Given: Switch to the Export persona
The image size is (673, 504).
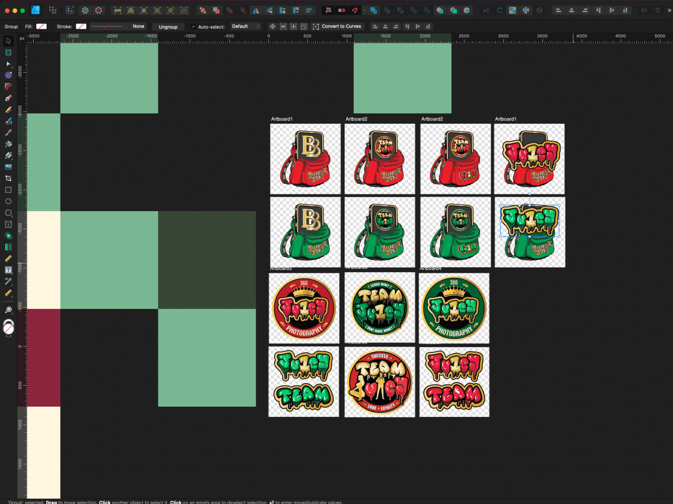Looking at the screenshot, I should pyautogui.click(x=70, y=10).
